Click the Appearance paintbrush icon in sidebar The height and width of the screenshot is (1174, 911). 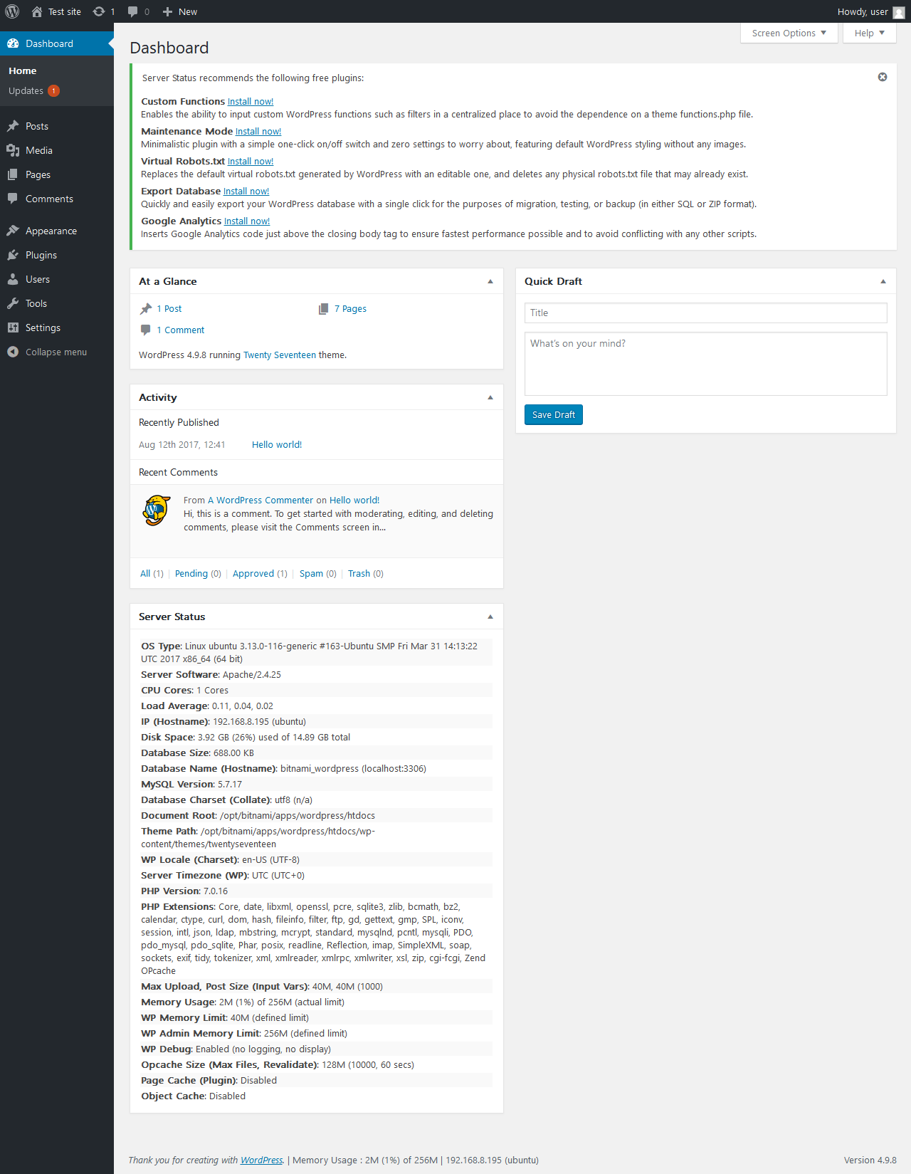13,231
